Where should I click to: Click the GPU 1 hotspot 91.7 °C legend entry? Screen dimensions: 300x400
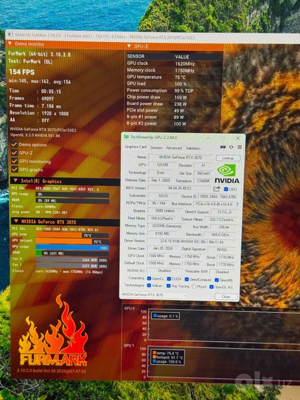167,357
